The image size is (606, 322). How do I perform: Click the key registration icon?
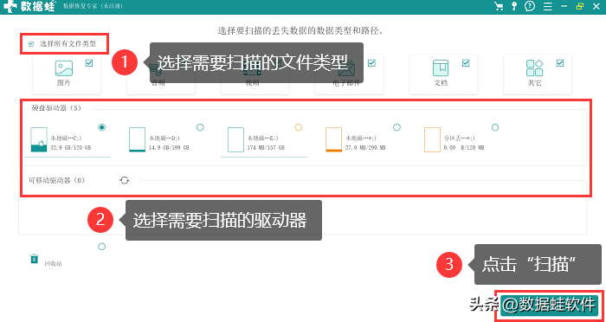pos(514,7)
